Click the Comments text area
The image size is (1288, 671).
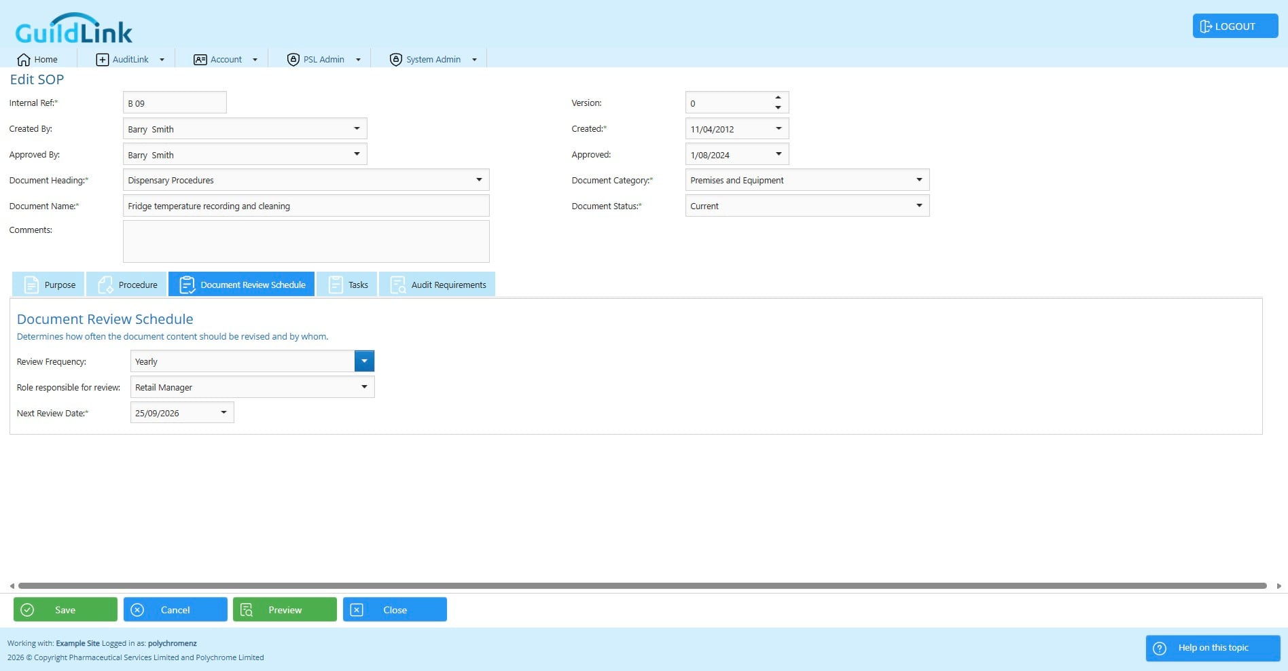point(306,241)
